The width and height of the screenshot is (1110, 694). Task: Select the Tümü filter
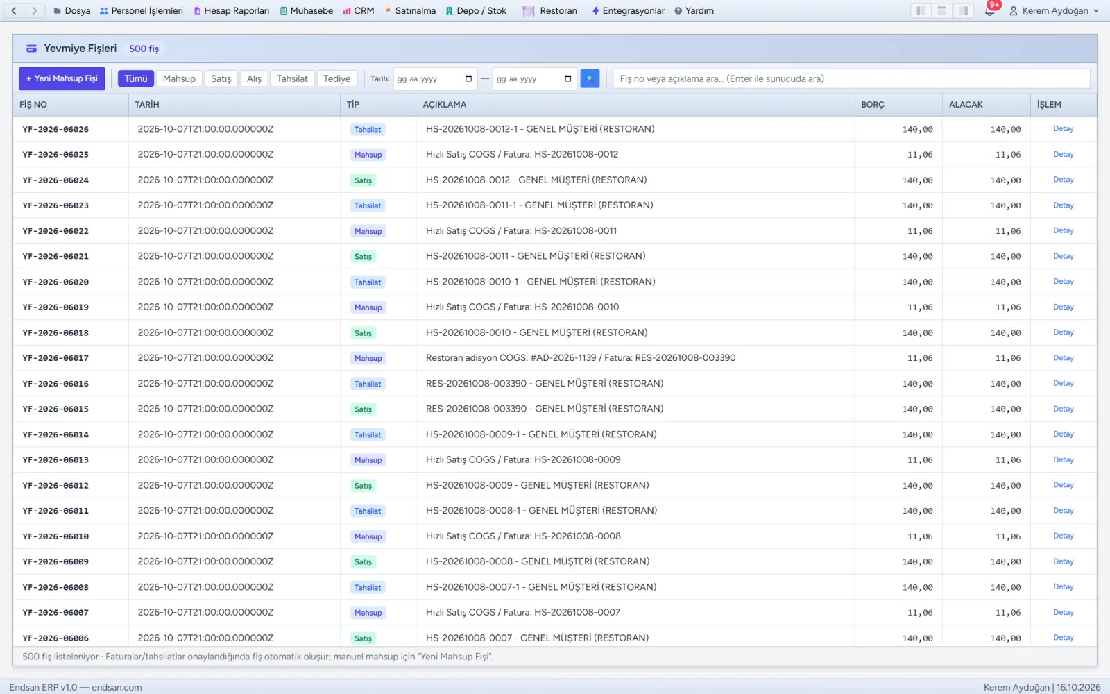(x=136, y=78)
